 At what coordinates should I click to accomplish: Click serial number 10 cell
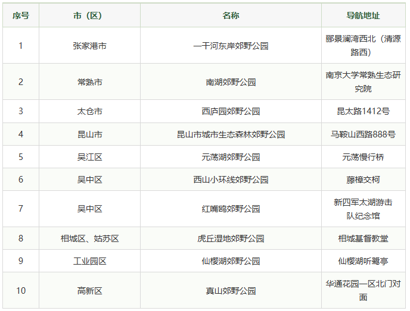pos(21,290)
